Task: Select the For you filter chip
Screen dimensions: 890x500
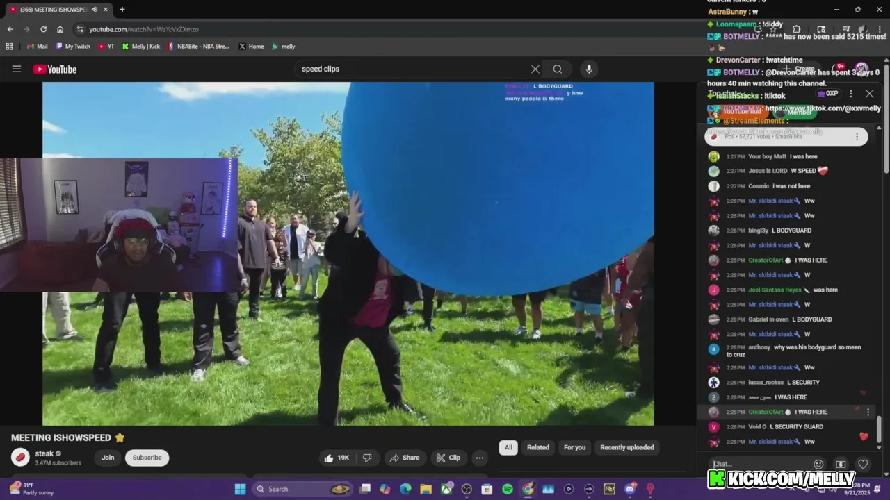Action: click(x=574, y=447)
